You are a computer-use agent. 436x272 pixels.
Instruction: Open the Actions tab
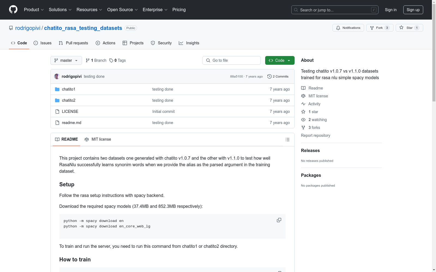(105, 43)
